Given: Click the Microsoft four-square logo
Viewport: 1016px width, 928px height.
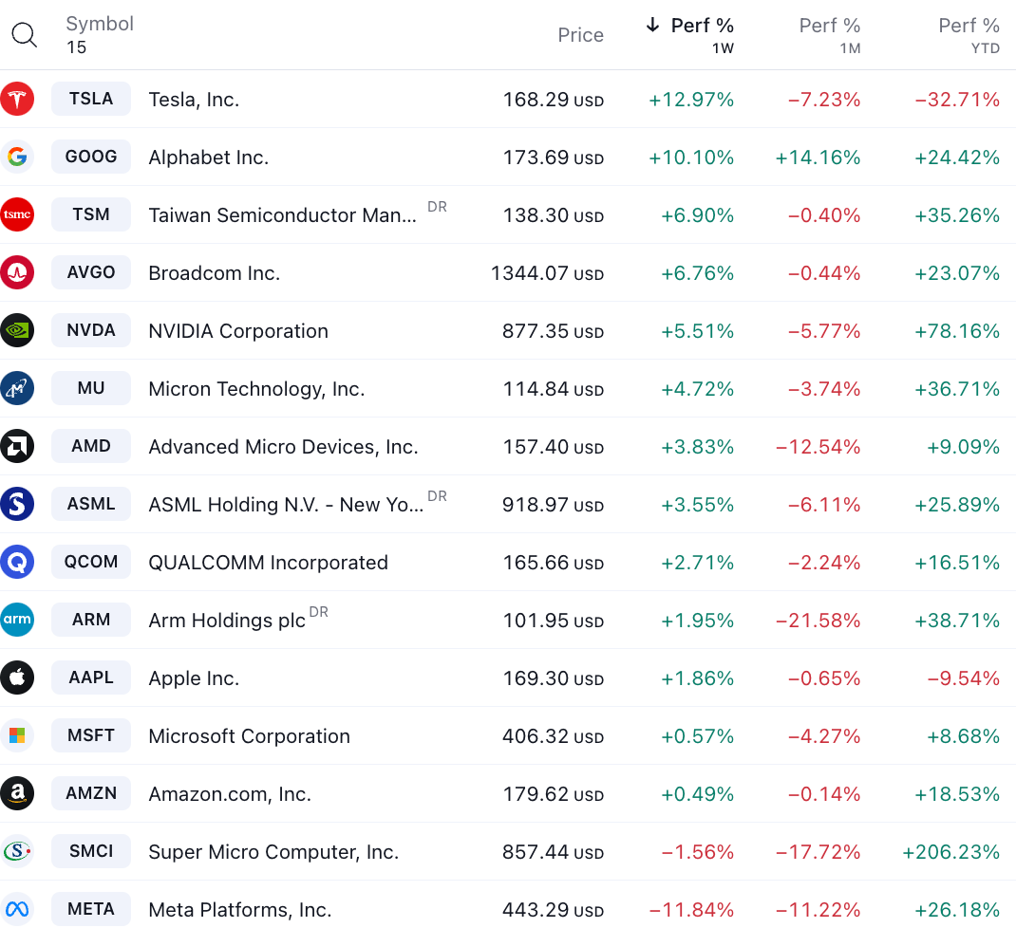Looking at the screenshot, I should [18, 735].
